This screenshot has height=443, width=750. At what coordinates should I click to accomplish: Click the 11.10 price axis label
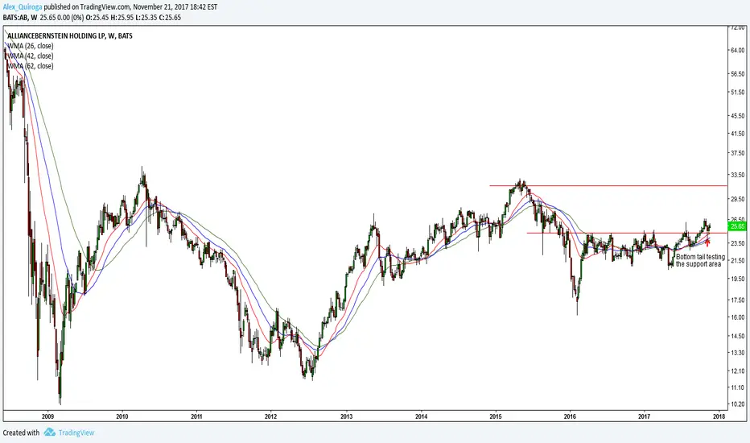pyautogui.click(x=738, y=387)
